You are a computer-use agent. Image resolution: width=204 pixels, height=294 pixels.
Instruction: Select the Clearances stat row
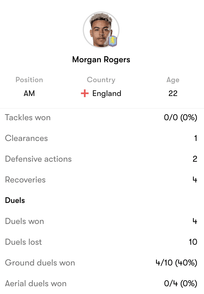coord(102,138)
